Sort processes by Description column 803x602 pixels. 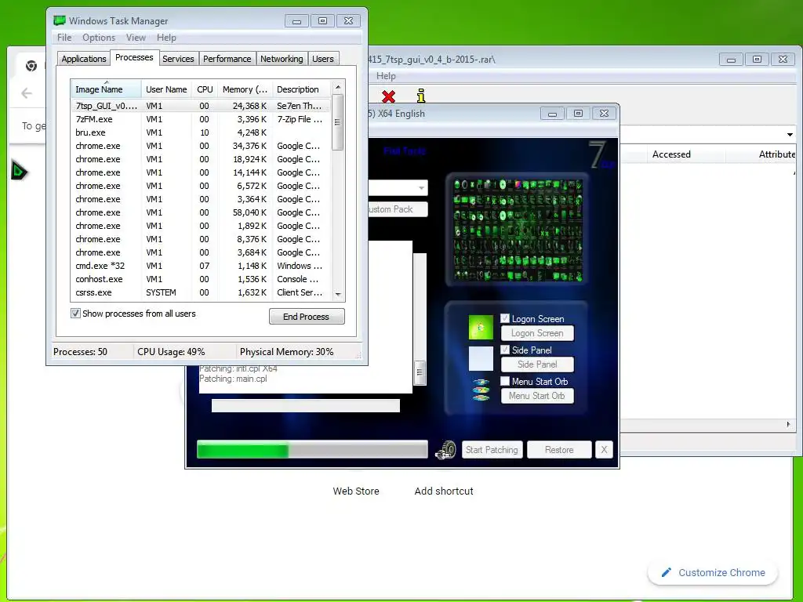click(302, 89)
